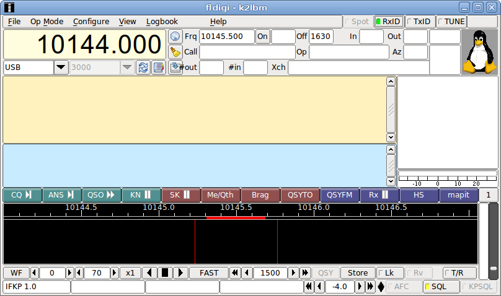Click the Brag macro button

[x=260, y=195]
